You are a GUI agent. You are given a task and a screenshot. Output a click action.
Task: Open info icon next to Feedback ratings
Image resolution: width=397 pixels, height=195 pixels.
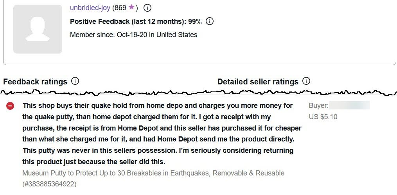[x=75, y=81]
